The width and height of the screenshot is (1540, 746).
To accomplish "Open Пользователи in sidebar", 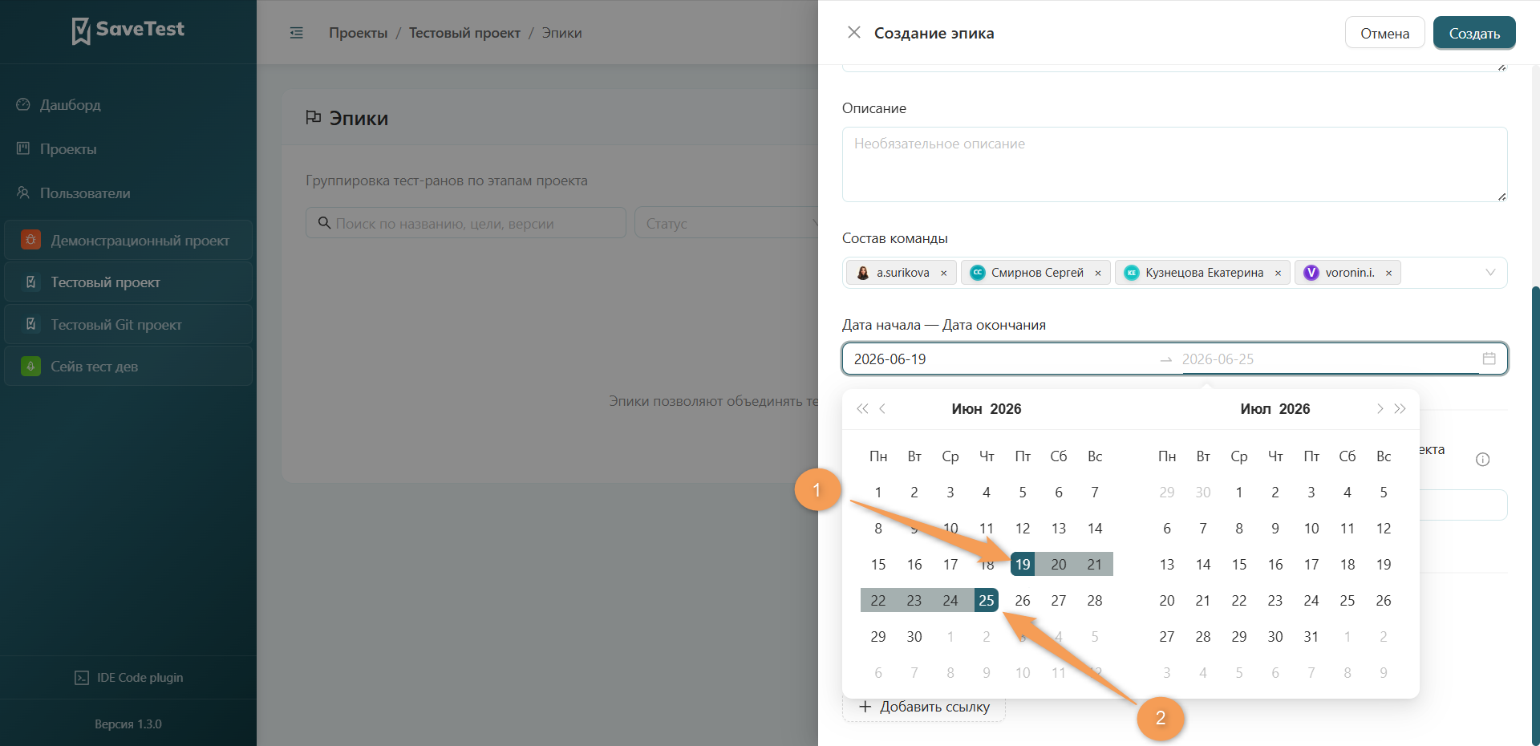I will click(x=85, y=193).
